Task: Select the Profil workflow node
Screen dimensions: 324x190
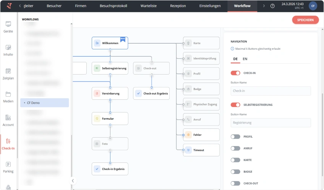Action: [x=201, y=74]
